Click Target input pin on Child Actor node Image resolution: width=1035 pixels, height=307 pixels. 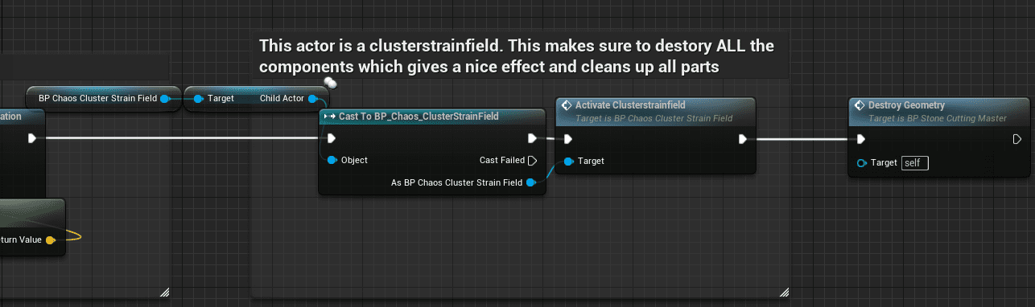click(199, 98)
